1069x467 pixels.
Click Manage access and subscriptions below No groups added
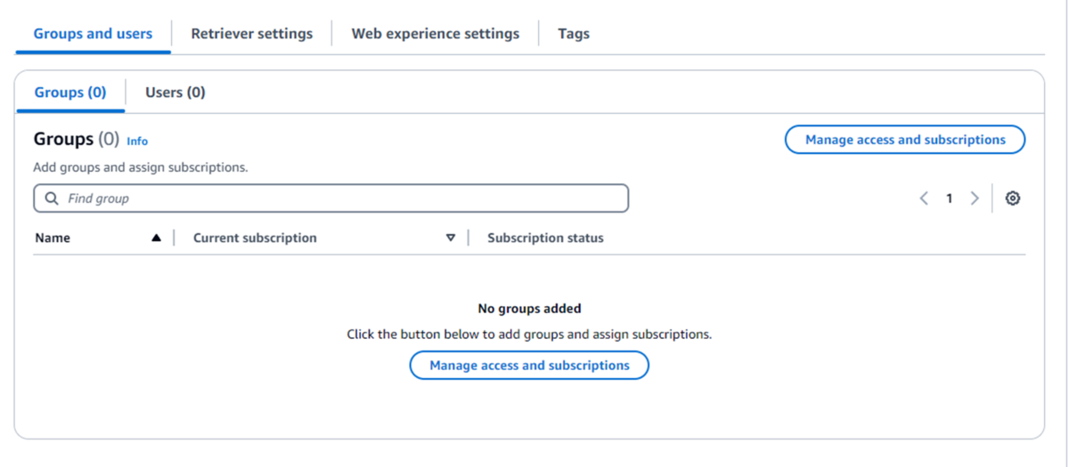coord(529,366)
